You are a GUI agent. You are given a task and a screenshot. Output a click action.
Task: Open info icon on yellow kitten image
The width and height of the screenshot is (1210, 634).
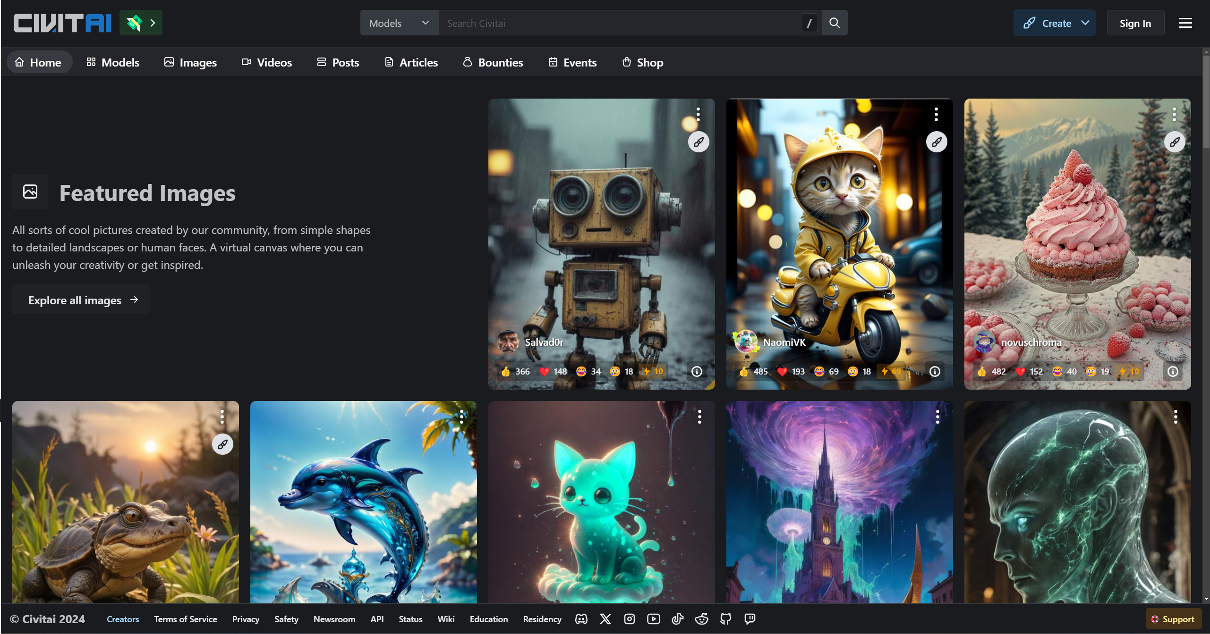coord(935,372)
